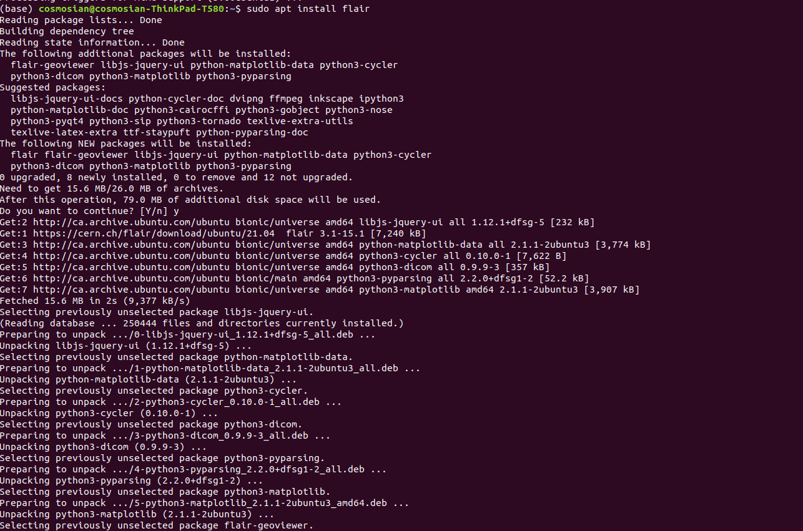
Task: Click the 'Unpacking python3-dicom (0.9.9-3)' line
Action: [103, 447]
